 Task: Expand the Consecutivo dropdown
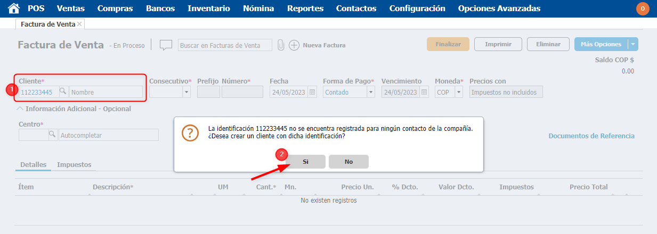click(186, 92)
